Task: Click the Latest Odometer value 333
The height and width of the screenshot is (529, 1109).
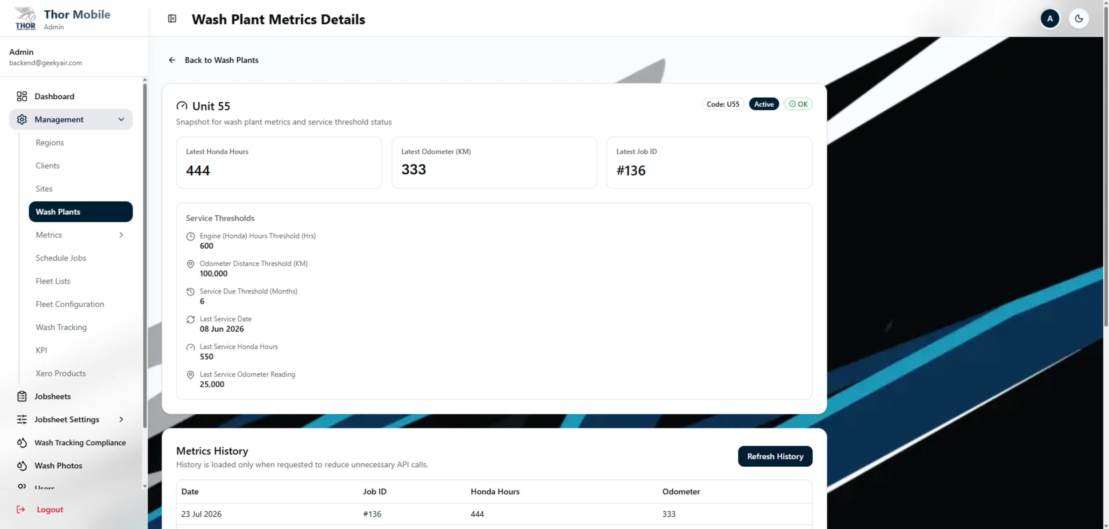Action: click(x=414, y=169)
